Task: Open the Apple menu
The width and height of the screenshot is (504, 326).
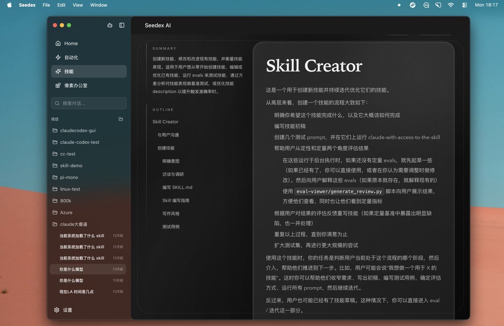Action: click(10, 5)
